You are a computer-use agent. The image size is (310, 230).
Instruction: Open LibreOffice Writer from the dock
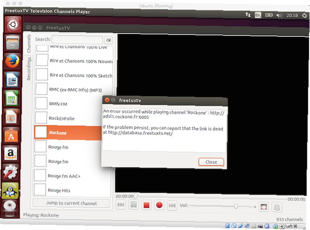tap(12, 80)
